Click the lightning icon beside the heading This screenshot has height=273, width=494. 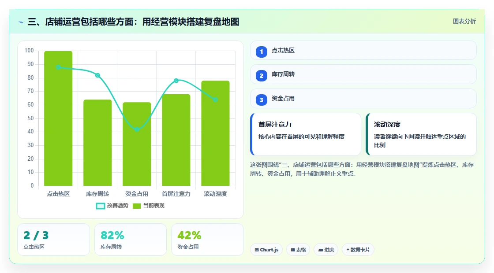[x=21, y=22]
